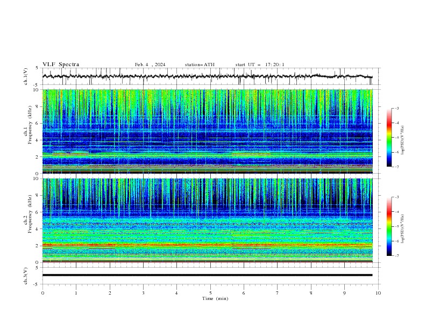Screen dimensions: 426x329
Task: Click the 'station=ATH' label
Action: 200,65
